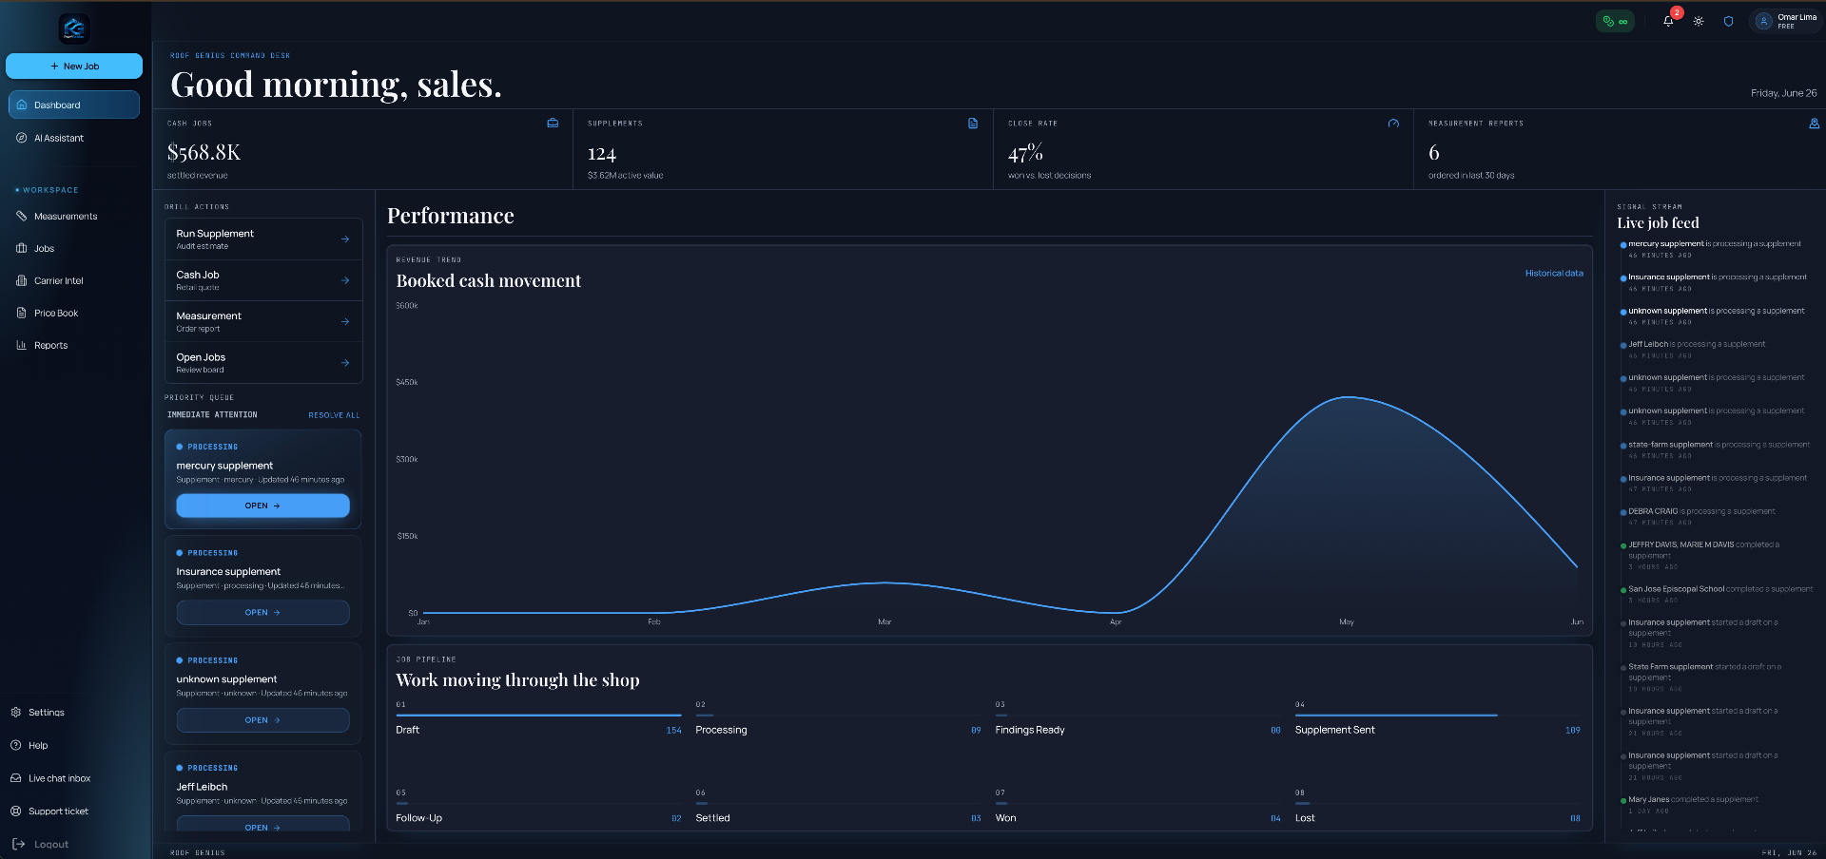
Task: Open the green unlimited credits badge
Action: tap(1615, 21)
